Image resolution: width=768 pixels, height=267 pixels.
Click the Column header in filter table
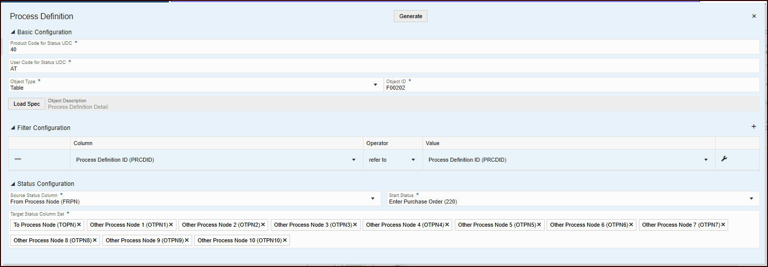[83, 143]
